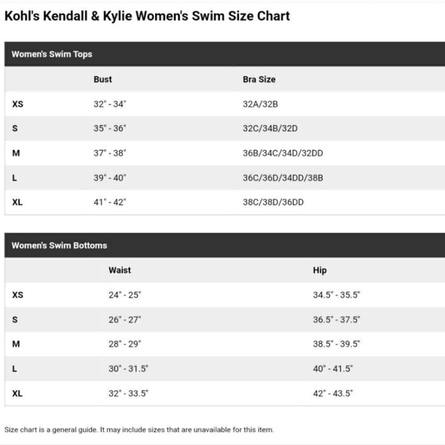Click hip value 36.5" - 37.5"
445x445 pixels.
point(336,320)
